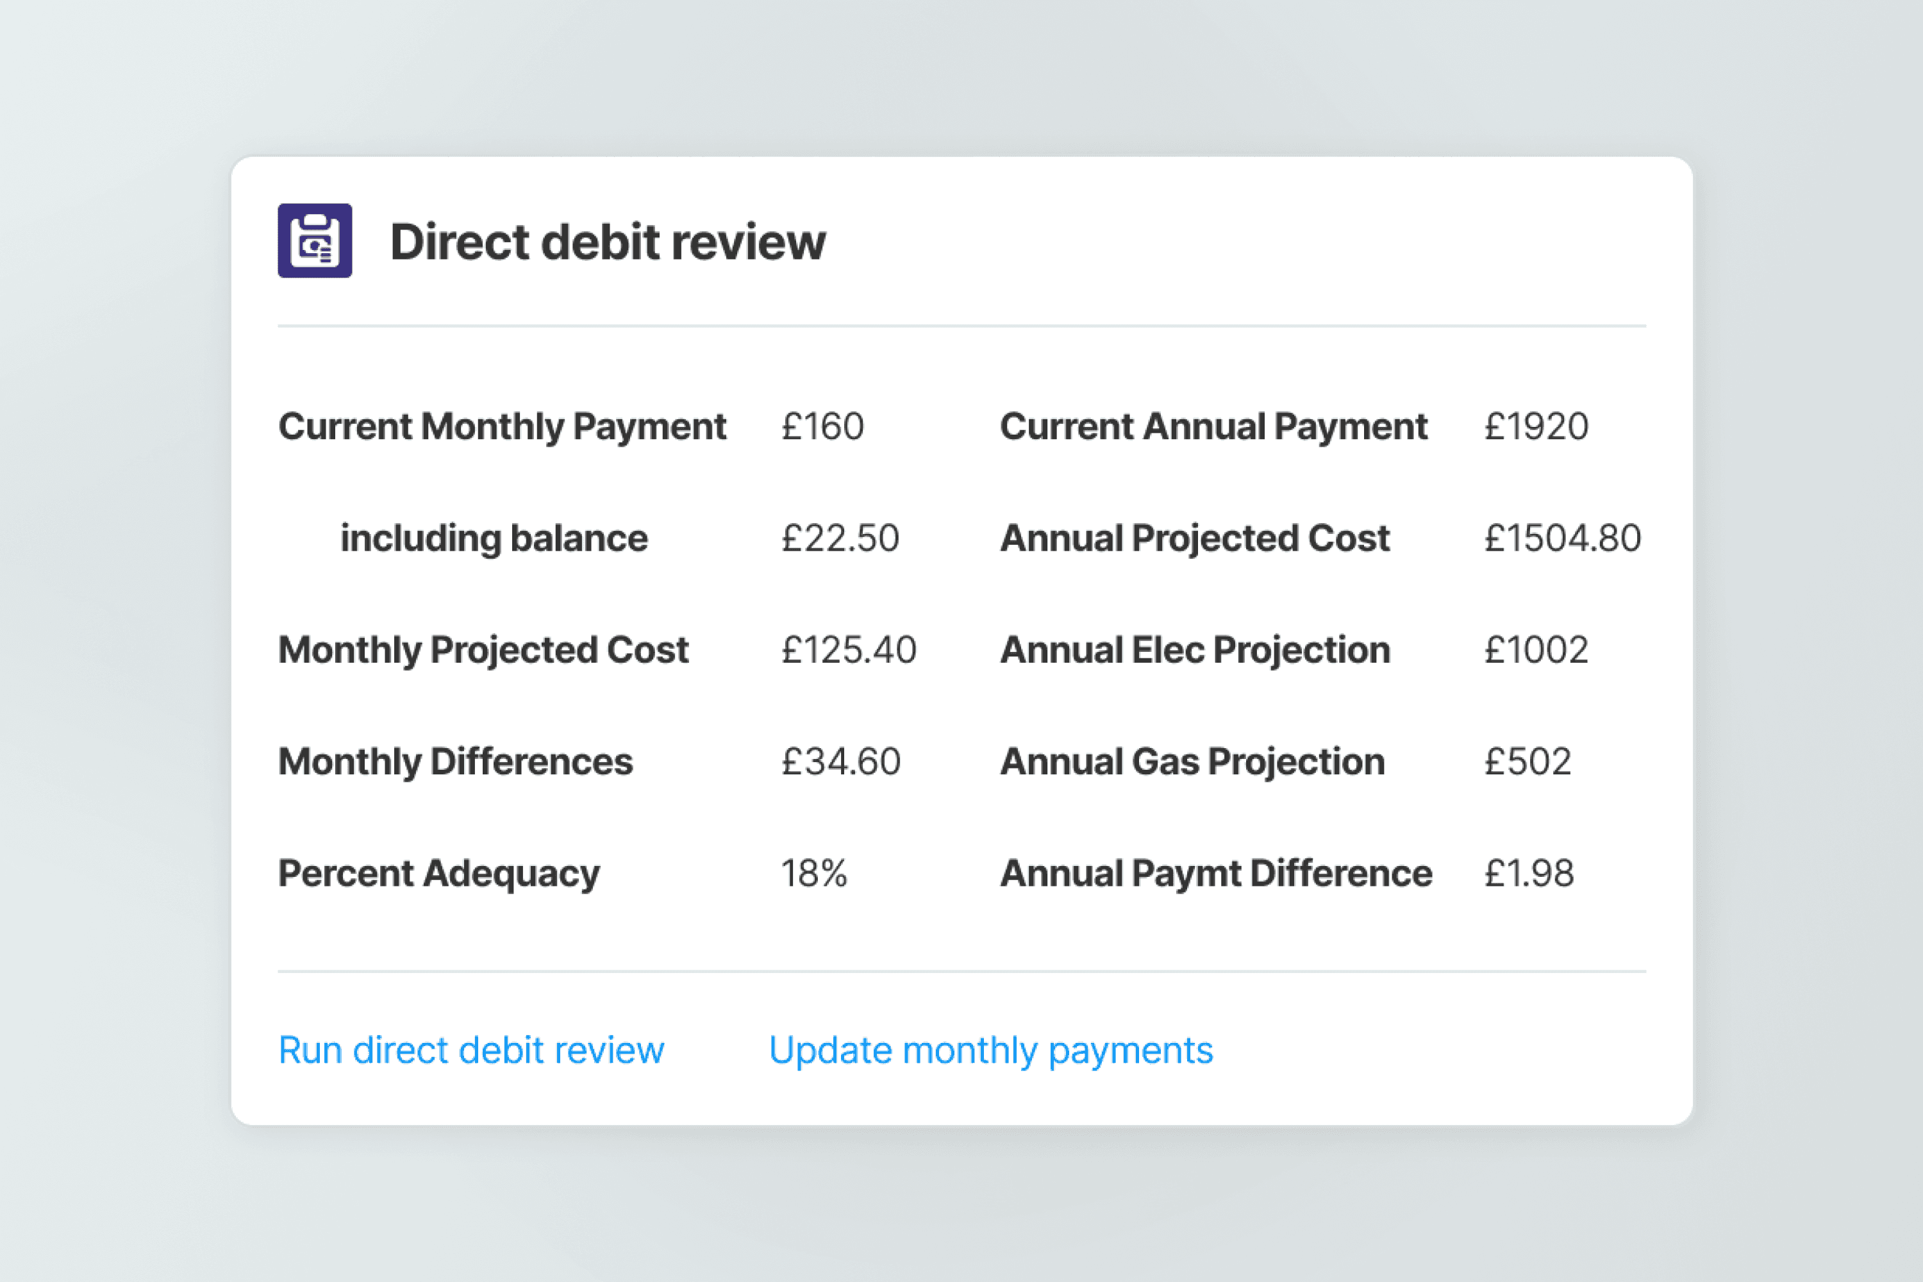1923x1282 pixels.
Task: Click the £125.40 projected cost value
Action: tap(848, 650)
